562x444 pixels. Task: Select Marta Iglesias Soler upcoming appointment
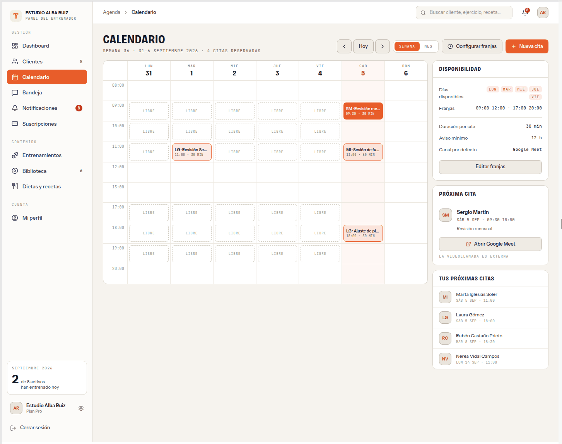(490, 297)
